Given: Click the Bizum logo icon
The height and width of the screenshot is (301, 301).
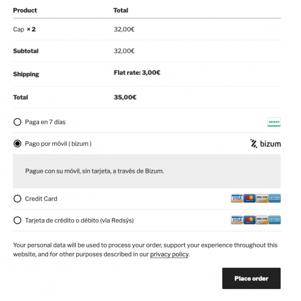Looking at the screenshot, I should (x=265, y=144).
